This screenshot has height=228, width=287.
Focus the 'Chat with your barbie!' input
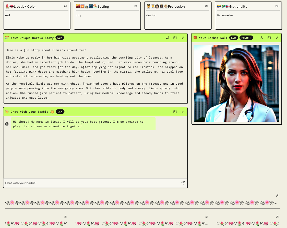click(92, 183)
